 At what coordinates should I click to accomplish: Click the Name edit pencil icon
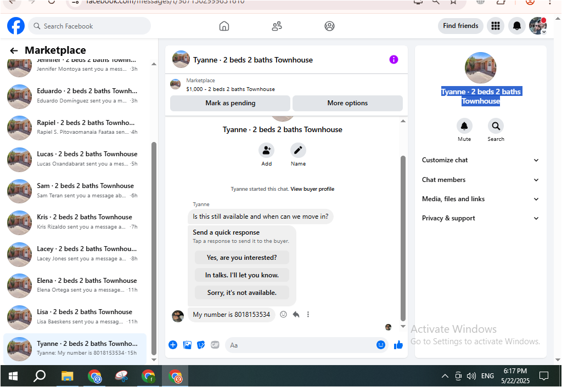298,150
